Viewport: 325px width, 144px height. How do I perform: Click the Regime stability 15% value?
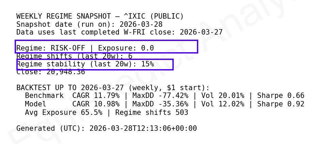pos(148,64)
